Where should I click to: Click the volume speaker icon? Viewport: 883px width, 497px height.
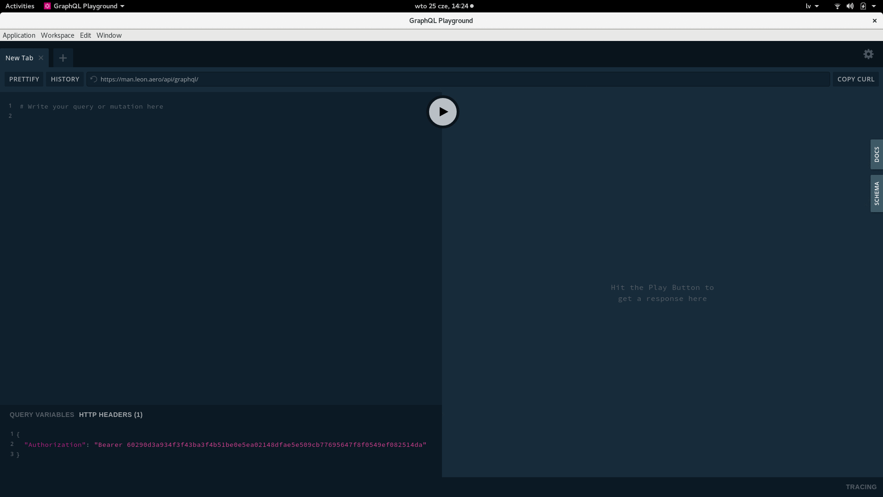tap(850, 6)
